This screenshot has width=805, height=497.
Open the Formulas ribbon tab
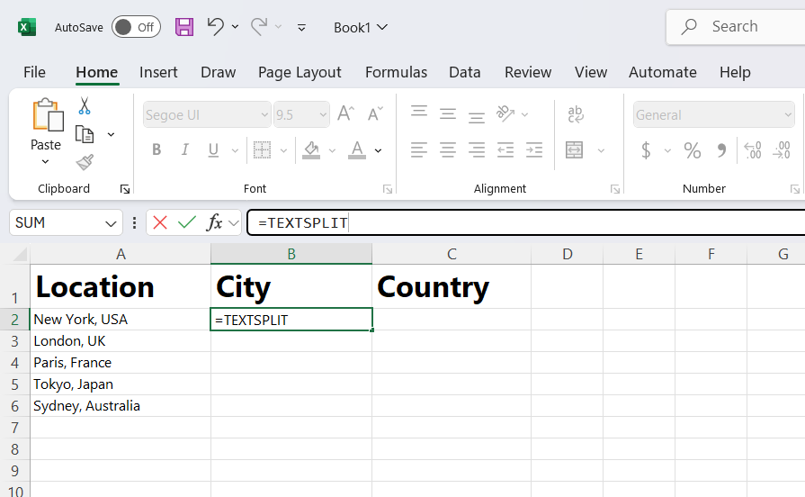pos(396,72)
